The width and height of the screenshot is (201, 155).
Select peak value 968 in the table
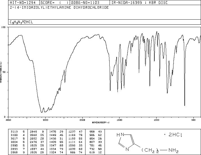click(x=92, y=132)
